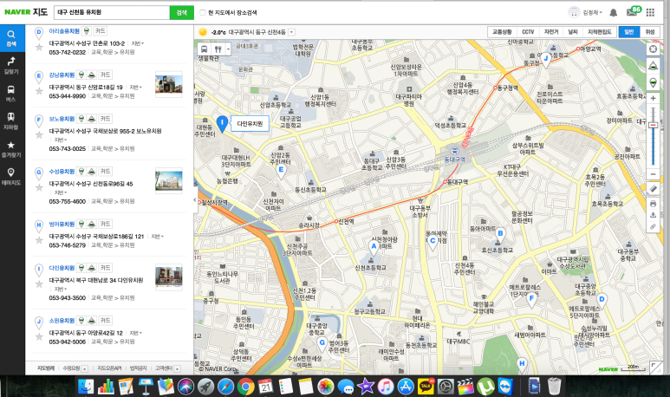Open the location dropdown next to 신천4동
This screenshot has height=397, width=670.
(291, 32)
